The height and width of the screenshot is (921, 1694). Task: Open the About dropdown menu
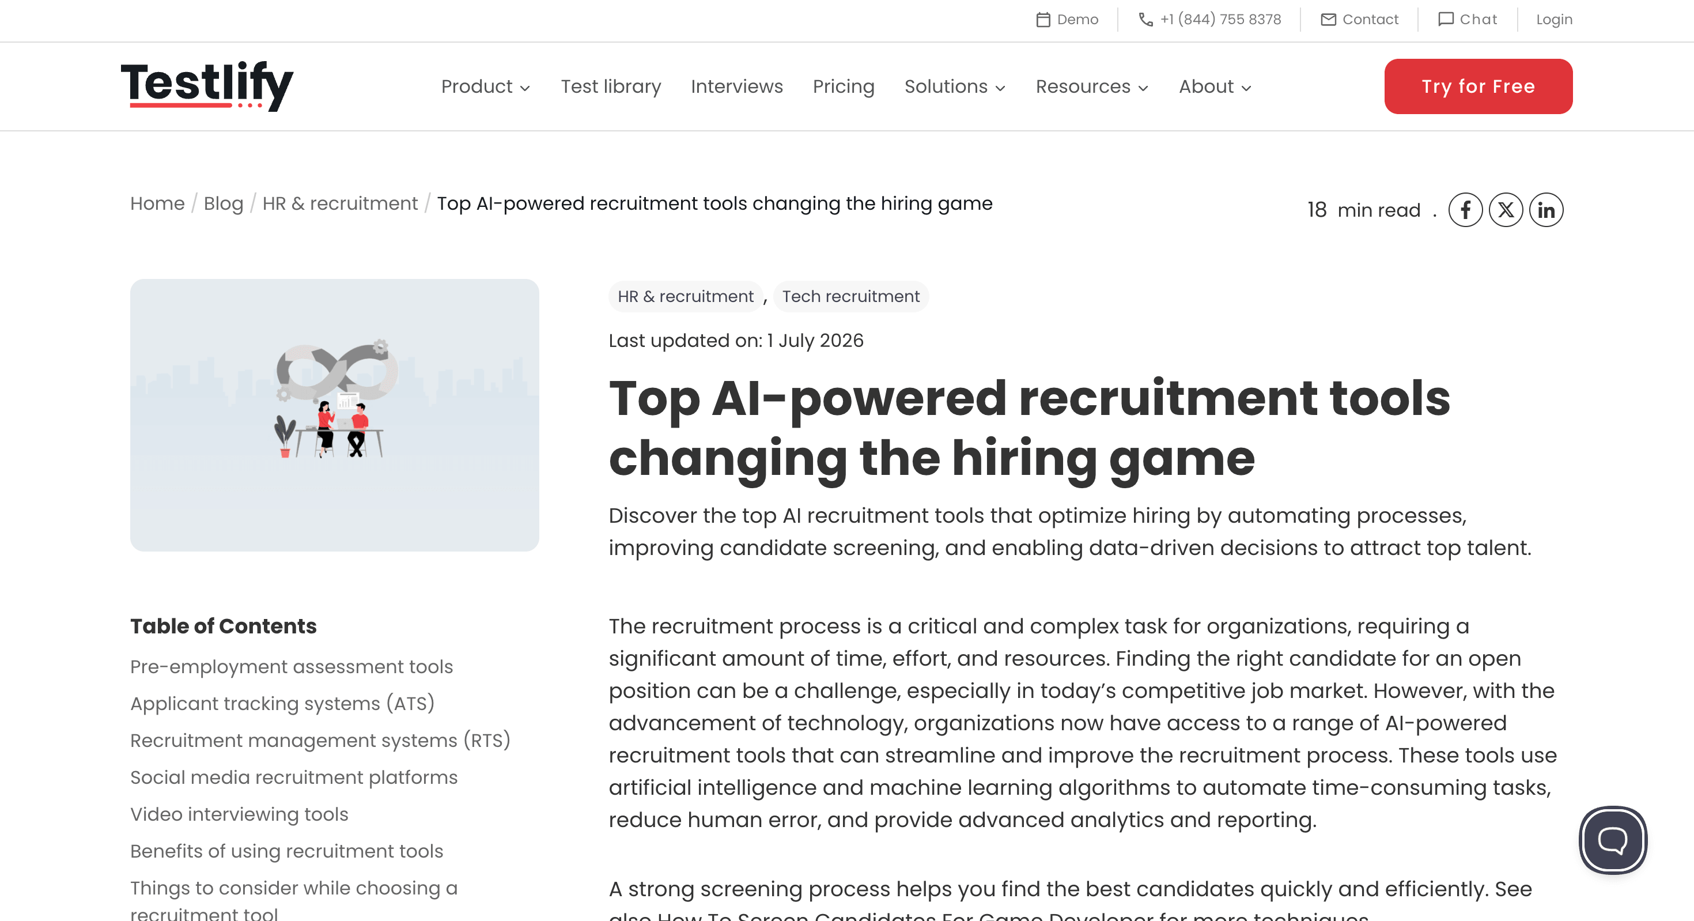[1215, 86]
